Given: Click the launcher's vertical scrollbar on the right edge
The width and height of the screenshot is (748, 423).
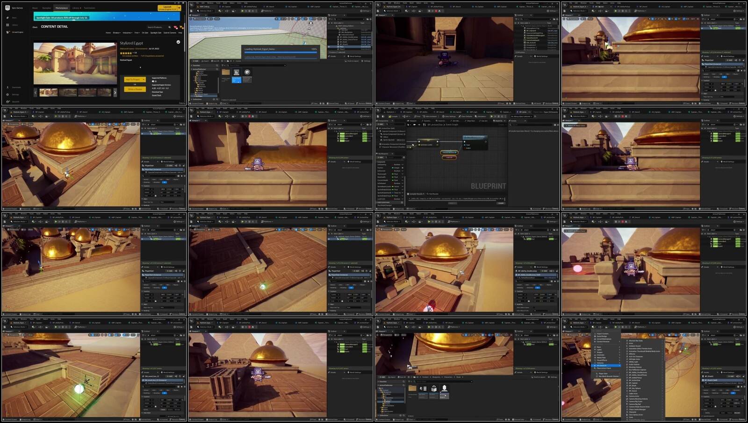Looking at the screenshot, I should pos(184,37).
